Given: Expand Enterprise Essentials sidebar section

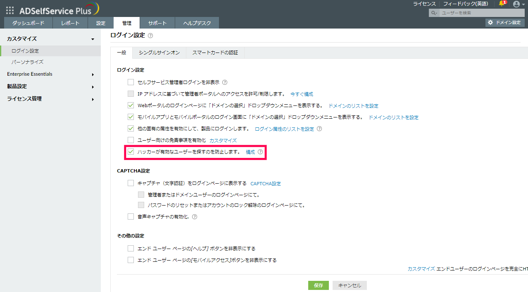Looking at the screenshot, I should 93,74.
